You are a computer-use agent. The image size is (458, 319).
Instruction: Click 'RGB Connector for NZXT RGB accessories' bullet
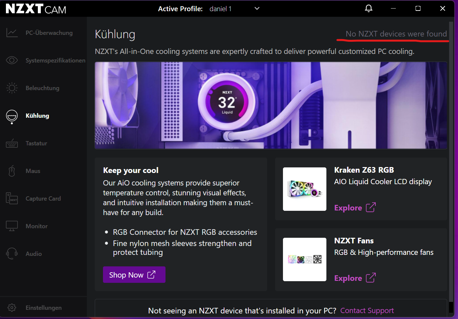point(185,232)
